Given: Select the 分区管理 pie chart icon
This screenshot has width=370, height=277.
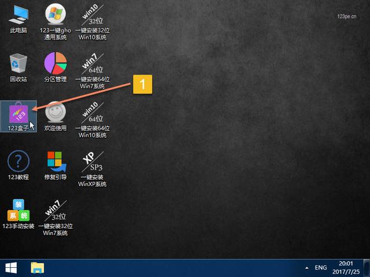Looking at the screenshot, I should pos(55,68).
